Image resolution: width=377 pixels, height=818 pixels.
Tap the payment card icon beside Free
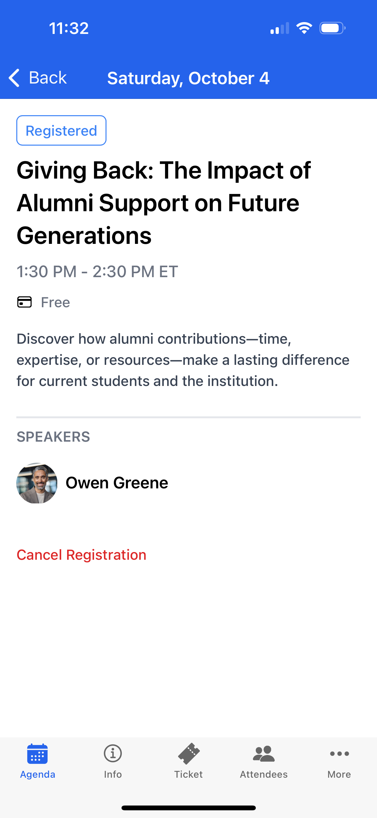(x=24, y=302)
